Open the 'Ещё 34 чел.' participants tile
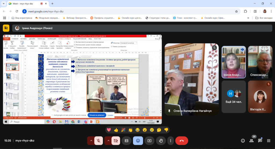This screenshot has width=275, height=149. [233, 96]
